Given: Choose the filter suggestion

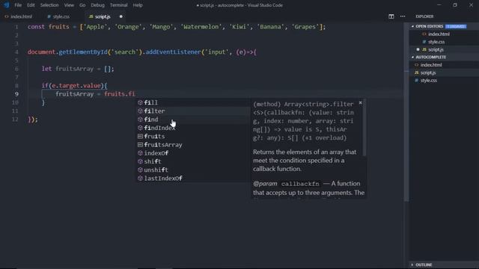Looking at the screenshot, I should pos(193,111).
